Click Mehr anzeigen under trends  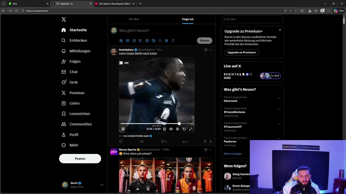point(233,154)
